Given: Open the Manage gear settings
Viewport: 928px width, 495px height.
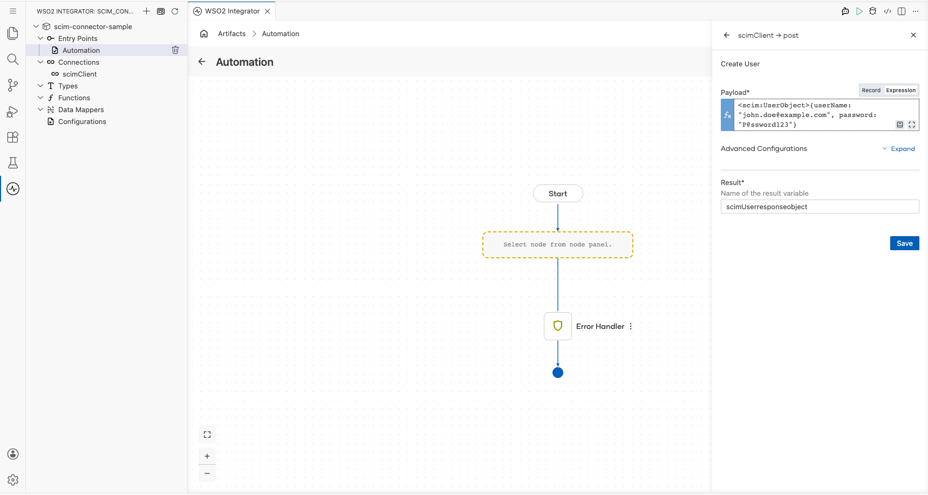Looking at the screenshot, I should [x=13, y=480].
